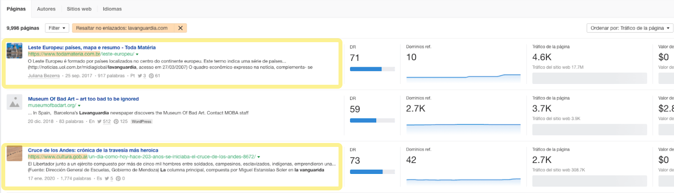Click Twitter icon on Cruce de los Andes result
This screenshot has height=193, width=674.
tap(107, 179)
